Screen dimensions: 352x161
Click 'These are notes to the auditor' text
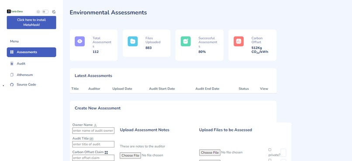[x=142, y=146]
